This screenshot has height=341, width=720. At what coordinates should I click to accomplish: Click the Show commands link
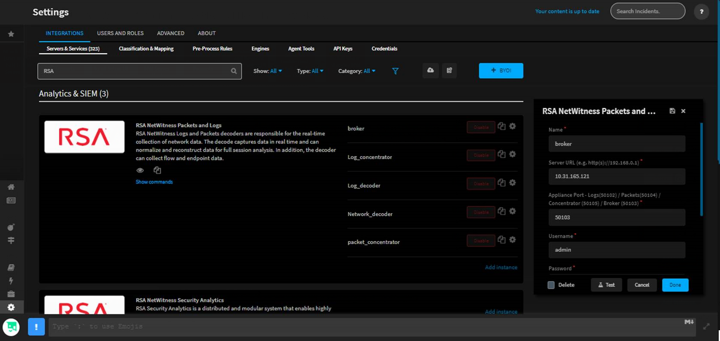pos(154,182)
